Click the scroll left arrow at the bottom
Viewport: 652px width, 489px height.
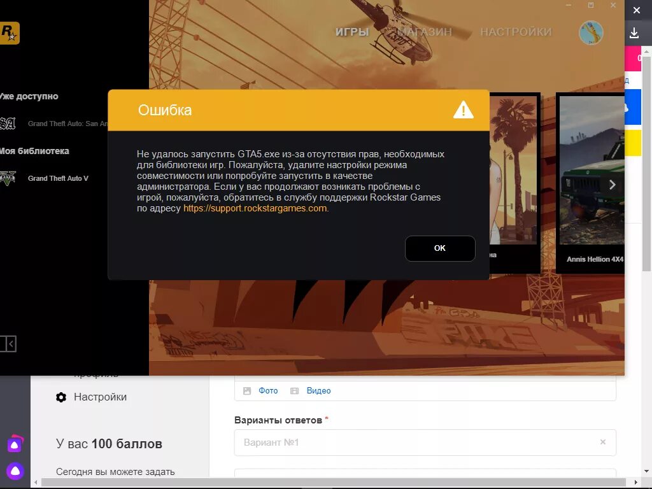click(x=36, y=483)
